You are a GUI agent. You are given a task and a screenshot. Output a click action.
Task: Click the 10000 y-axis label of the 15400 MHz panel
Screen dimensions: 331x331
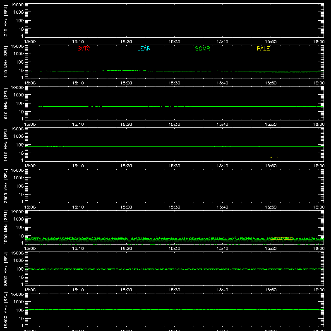click(x=17, y=295)
